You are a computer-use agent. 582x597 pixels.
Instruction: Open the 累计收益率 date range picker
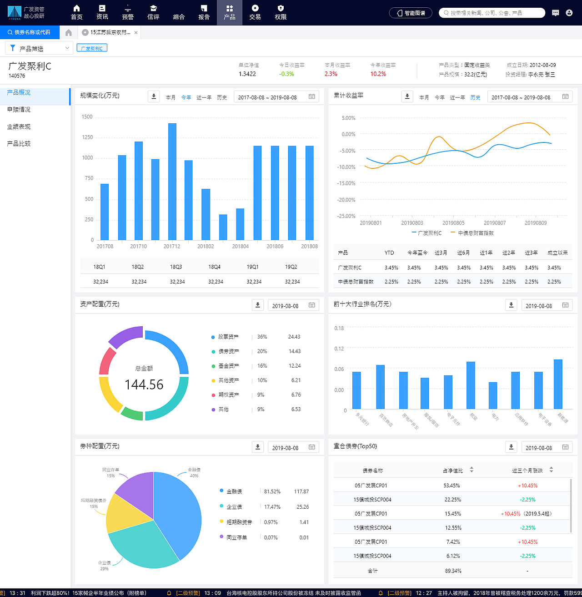click(530, 97)
